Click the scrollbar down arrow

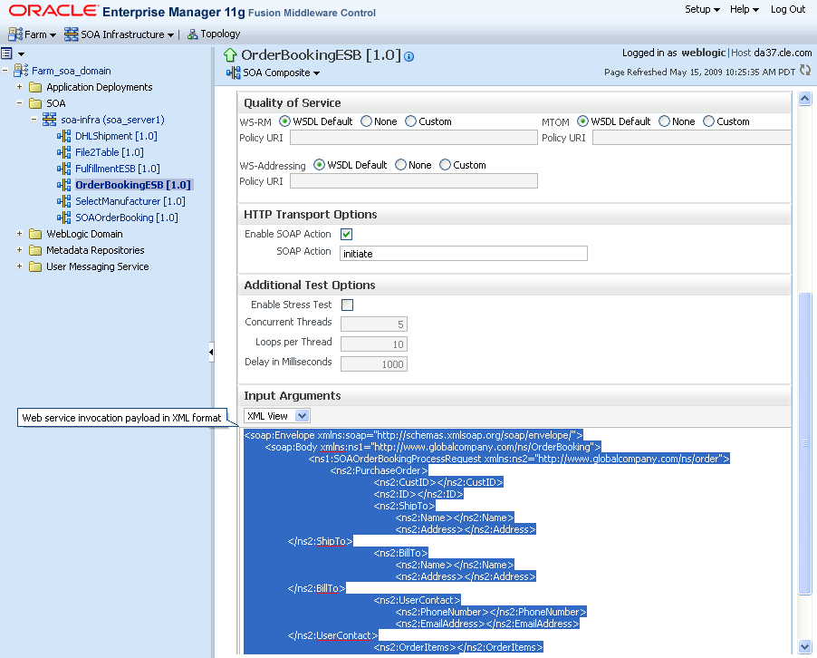(x=805, y=646)
